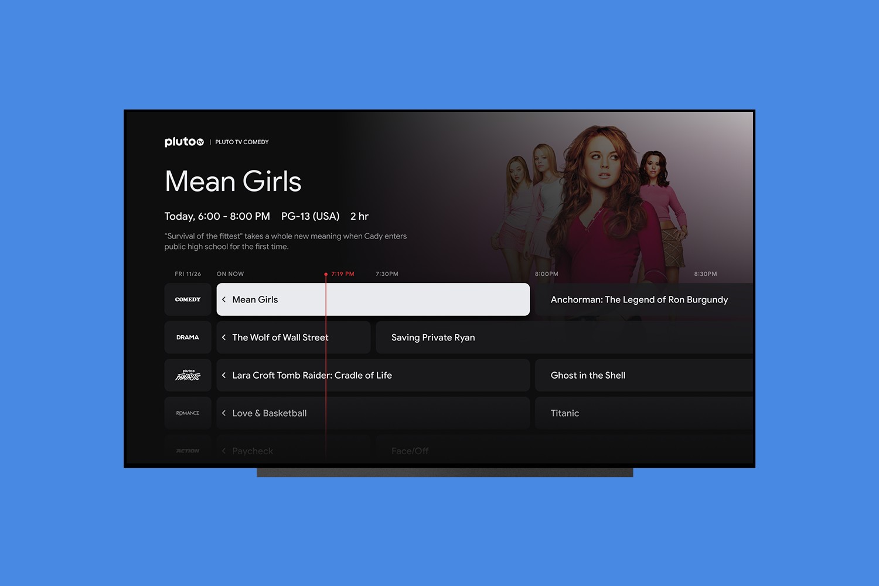Click the Mean Girls synopsis text
Screen dimensions: 879x586
[x=285, y=241]
